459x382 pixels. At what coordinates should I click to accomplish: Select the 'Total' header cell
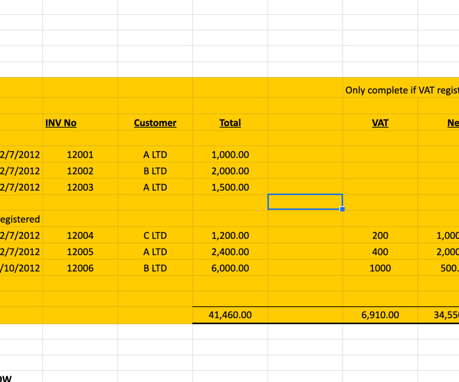(x=230, y=123)
